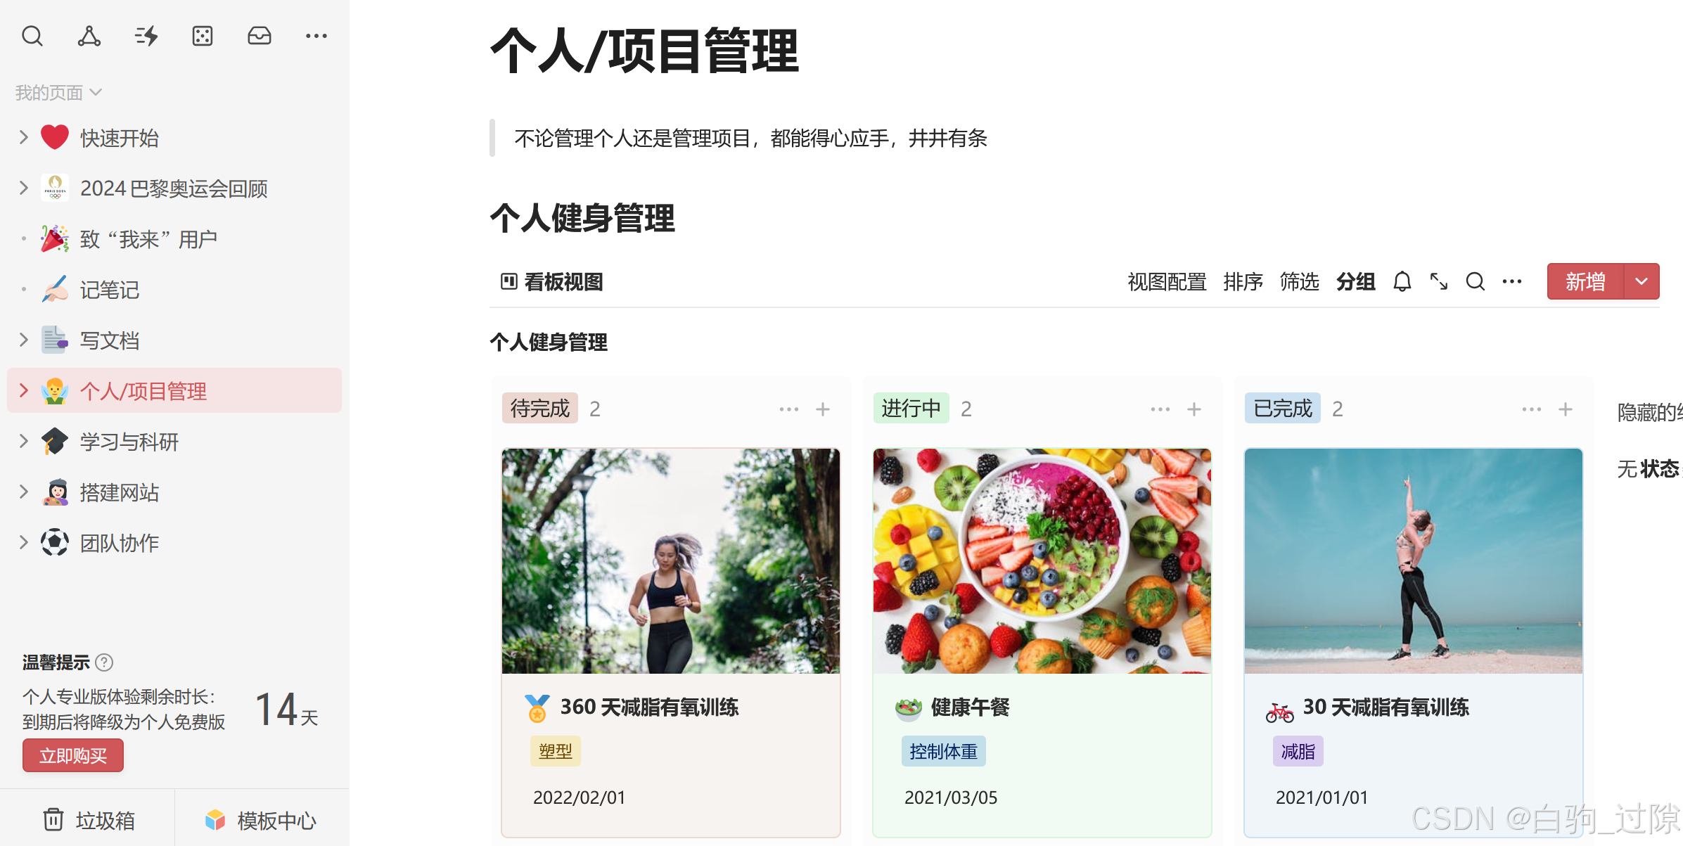Image resolution: width=1683 pixels, height=846 pixels.
Task: Click the 立即购买 button
Action: point(73,756)
